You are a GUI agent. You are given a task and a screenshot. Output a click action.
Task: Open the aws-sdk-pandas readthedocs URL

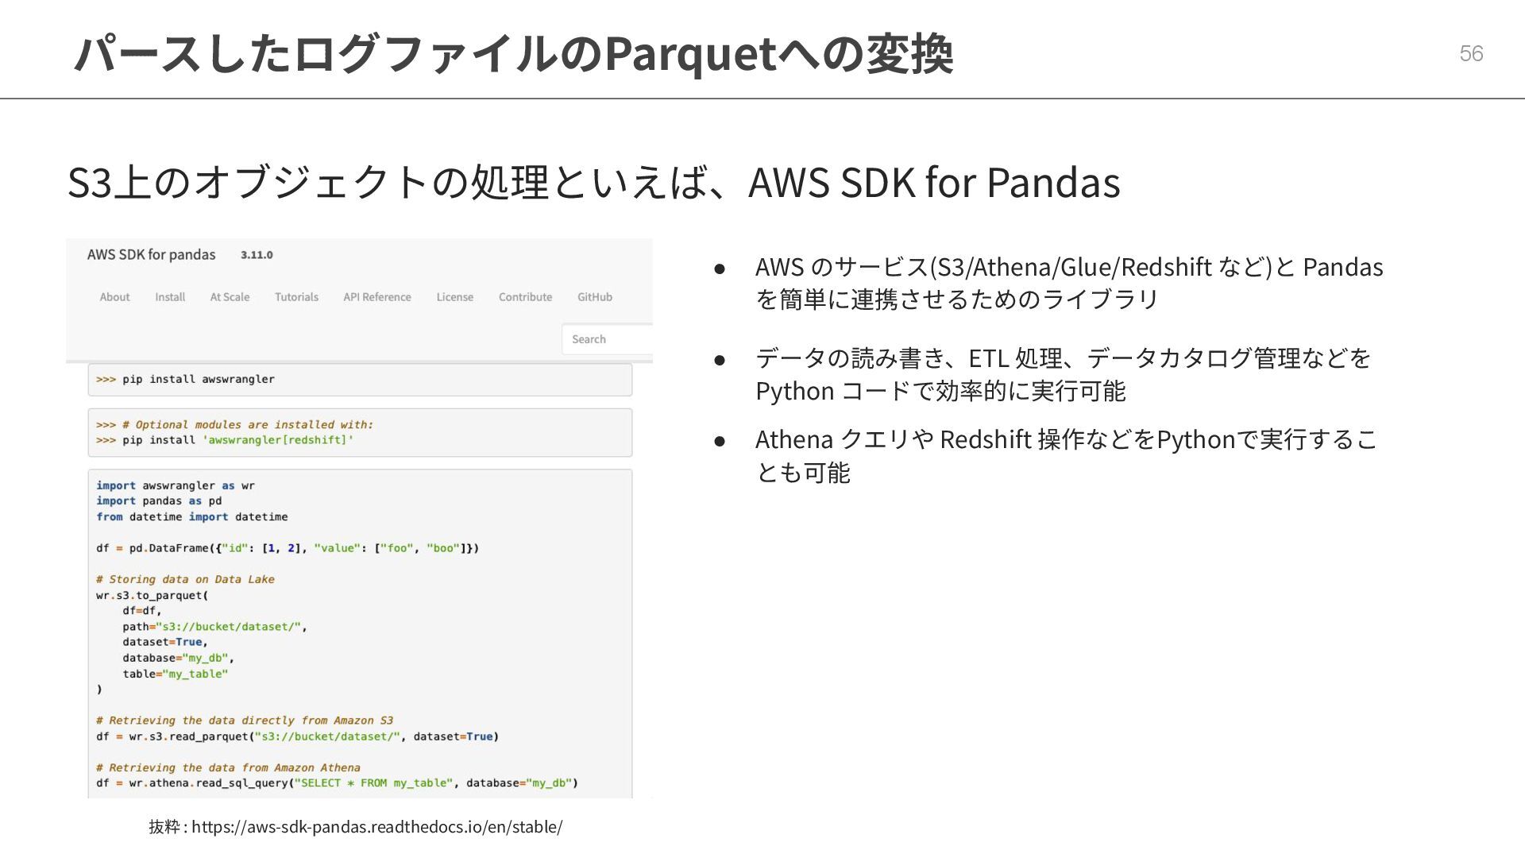376,827
